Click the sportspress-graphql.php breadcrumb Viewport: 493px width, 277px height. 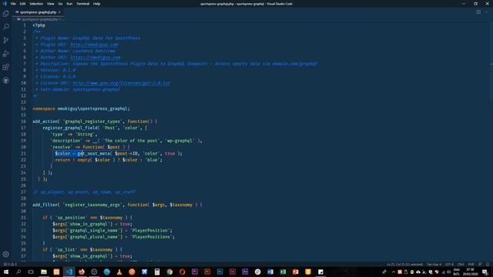(39, 19)
